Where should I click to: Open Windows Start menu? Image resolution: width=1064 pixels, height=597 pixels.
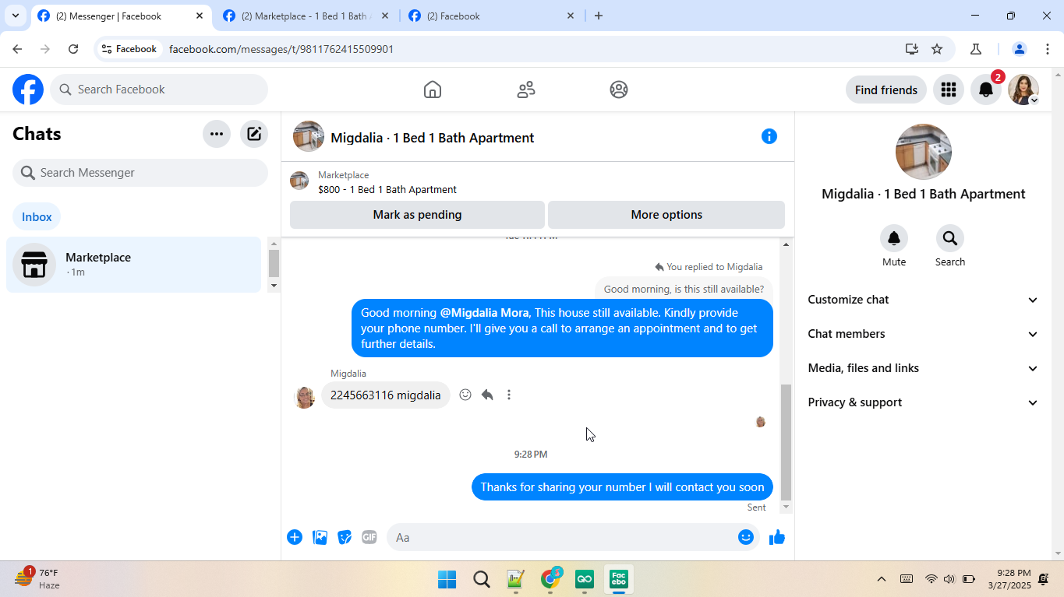click(447, 579)
